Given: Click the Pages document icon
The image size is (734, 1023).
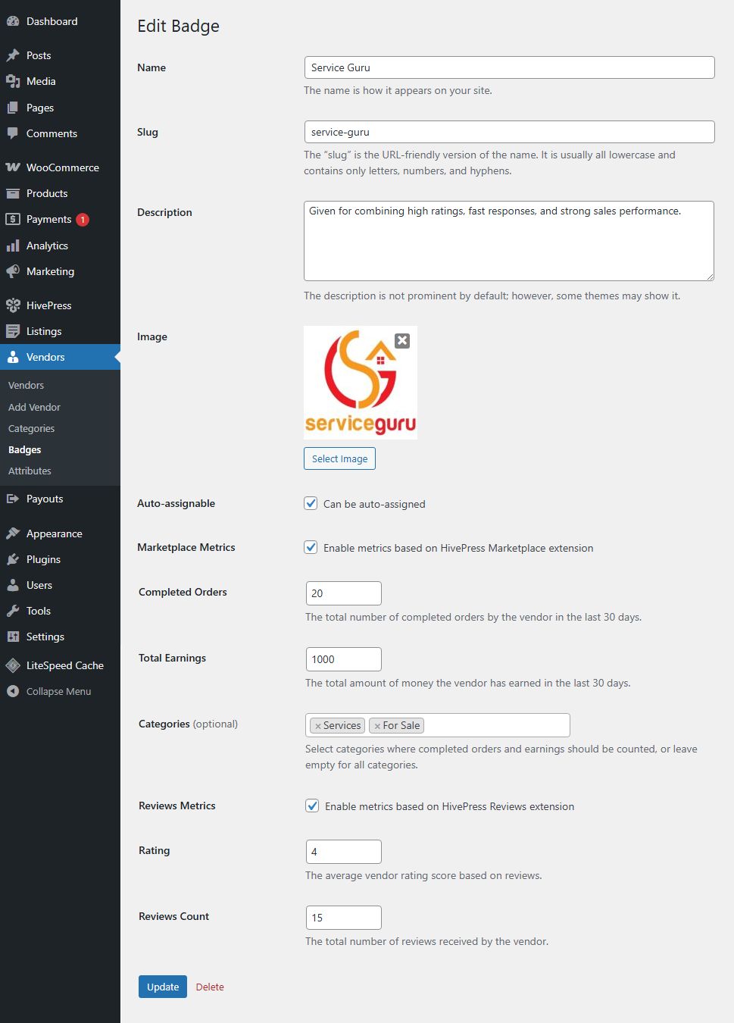Looking at the screenshot, I should (x=13, y=108).
